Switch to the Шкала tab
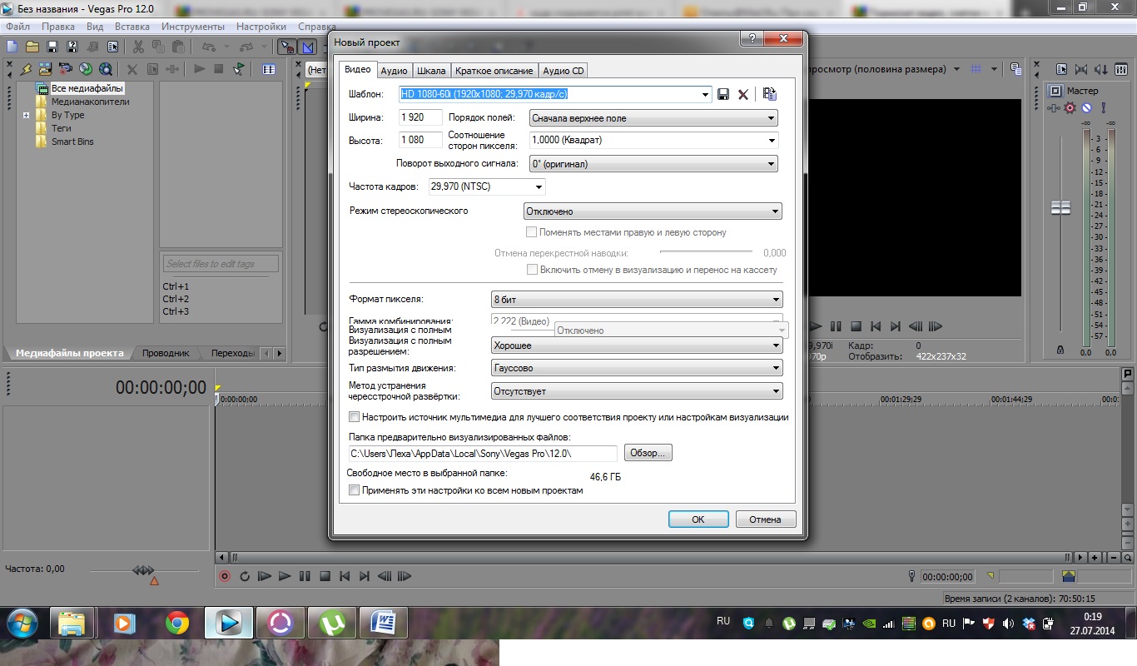 431,71
